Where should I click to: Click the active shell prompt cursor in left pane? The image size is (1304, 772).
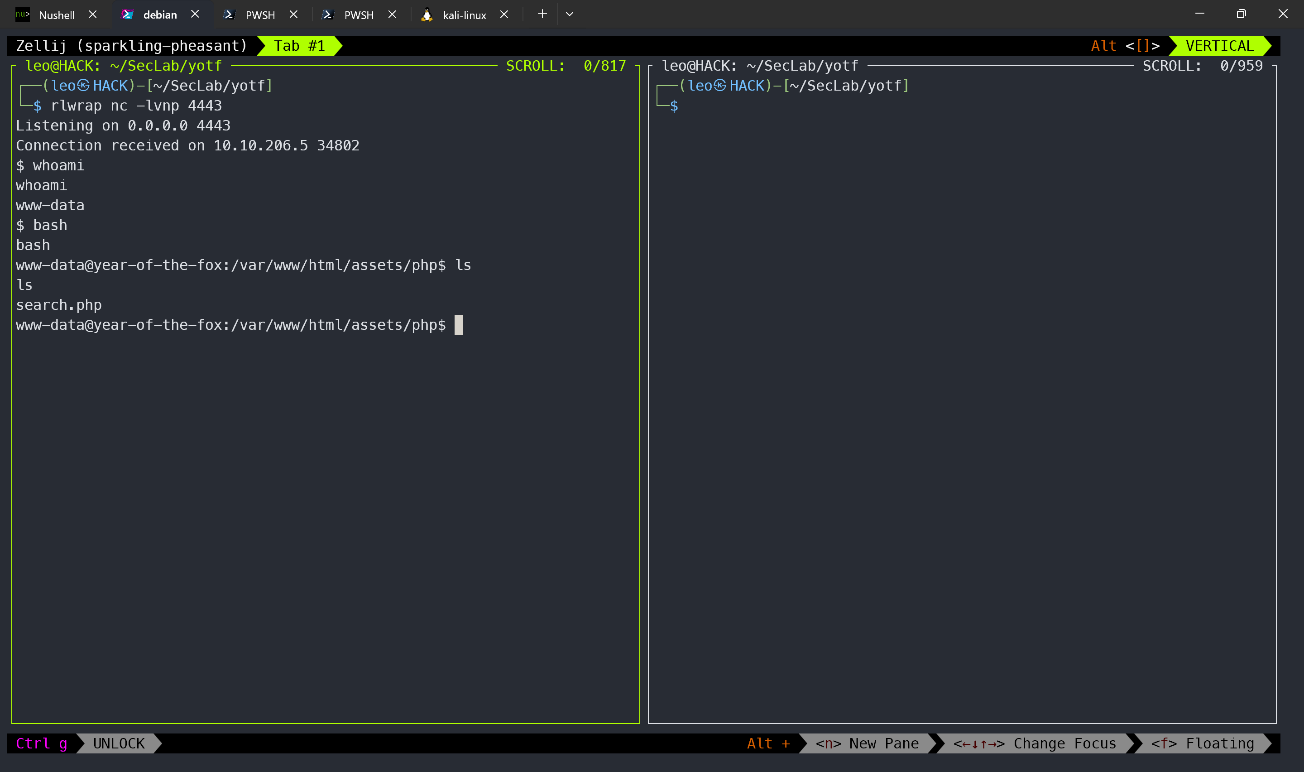tap(458, 325)
